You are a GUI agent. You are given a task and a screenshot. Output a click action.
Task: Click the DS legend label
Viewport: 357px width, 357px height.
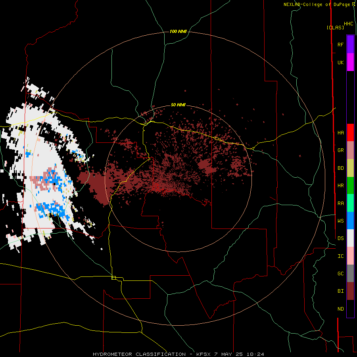click(340, 238)
